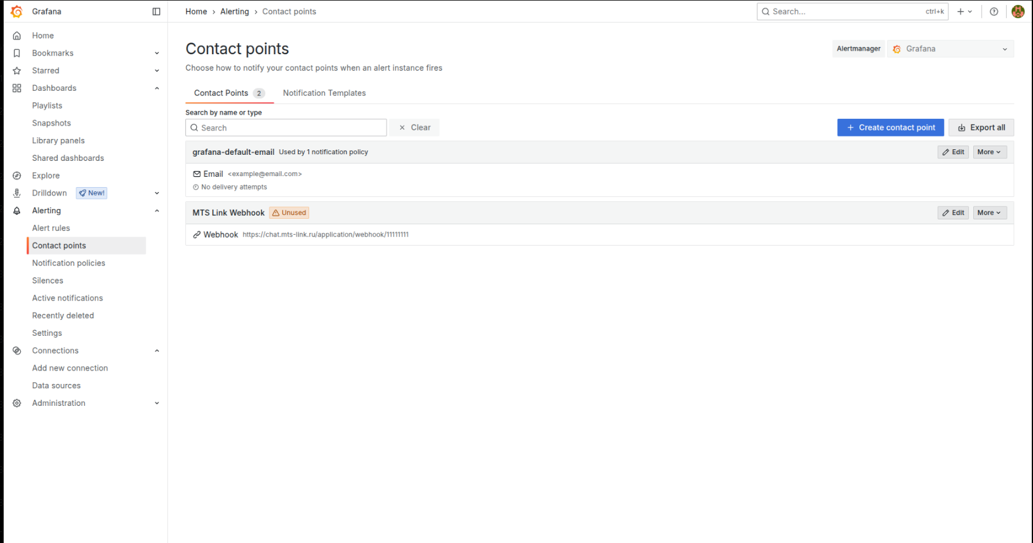Collapse the Connections section chevron
The image size is (1033, 543).
click(x=157, y=350)
